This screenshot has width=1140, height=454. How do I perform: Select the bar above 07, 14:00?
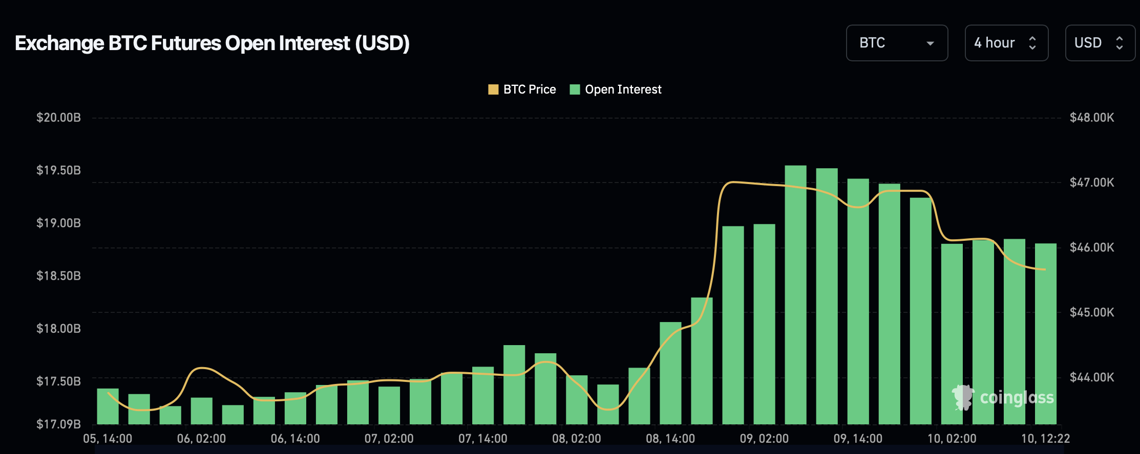click(483, 395)
